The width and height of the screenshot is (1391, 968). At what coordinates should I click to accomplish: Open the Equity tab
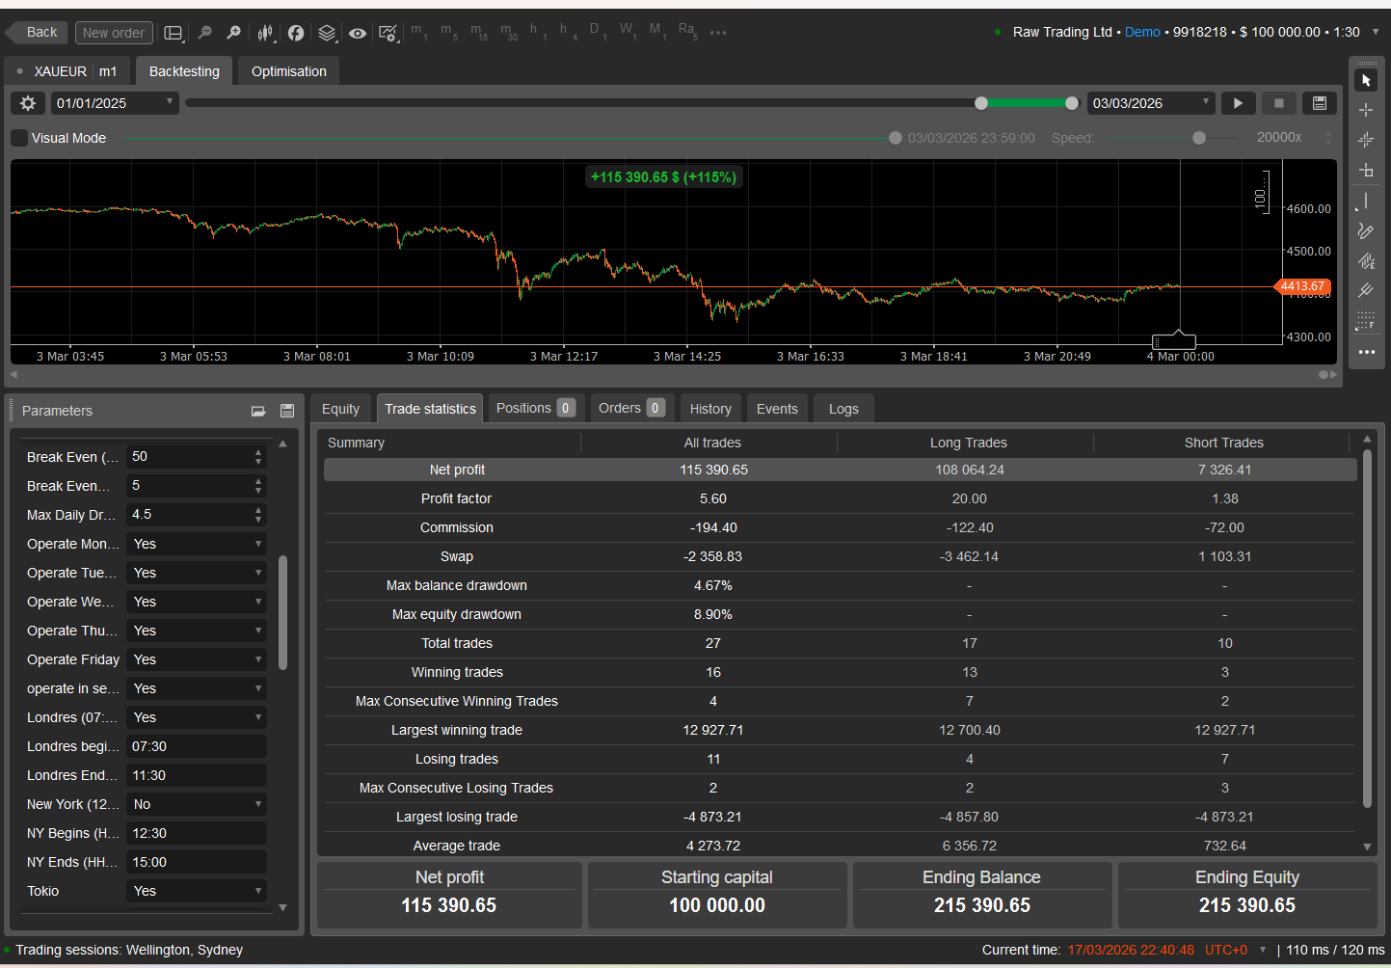coord(340,409)
